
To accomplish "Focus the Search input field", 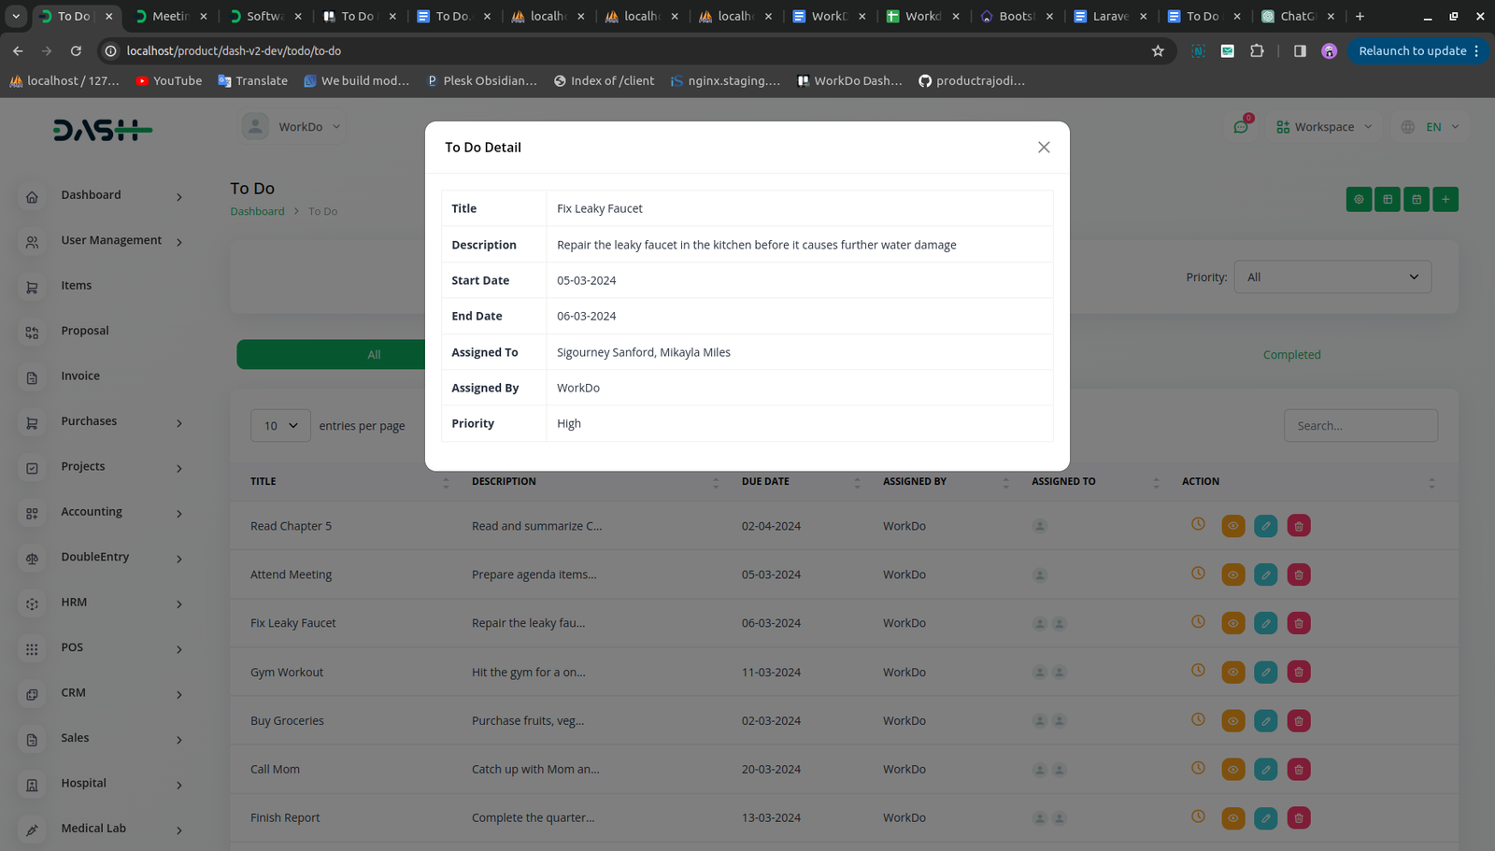I will pyautogui.click(x=1360, y=426).
